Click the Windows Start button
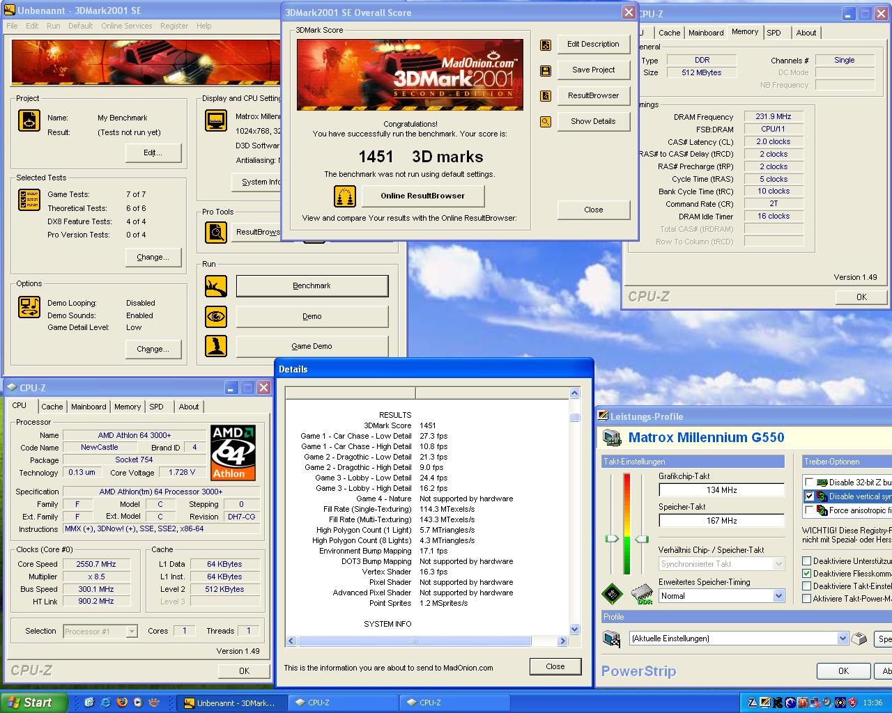The height and width of the screenshot is (713, 892). (x=33, y=703)
